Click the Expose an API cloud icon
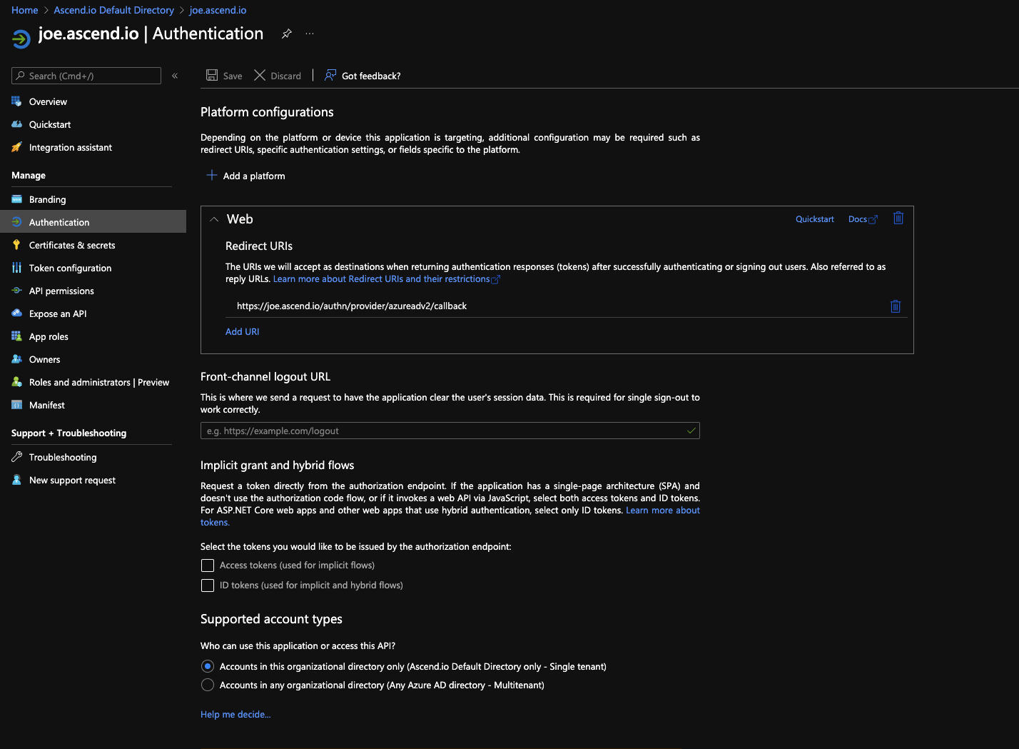Viewport: 1019px width, 749px height. coord(16,313)
